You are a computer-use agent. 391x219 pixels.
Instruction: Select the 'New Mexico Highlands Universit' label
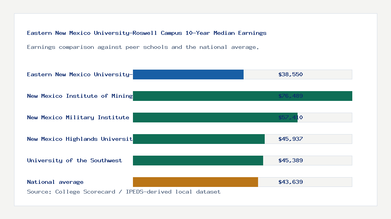click(x=80, y=139)
